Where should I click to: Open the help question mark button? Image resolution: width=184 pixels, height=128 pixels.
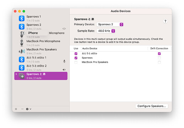pos(165,21)
